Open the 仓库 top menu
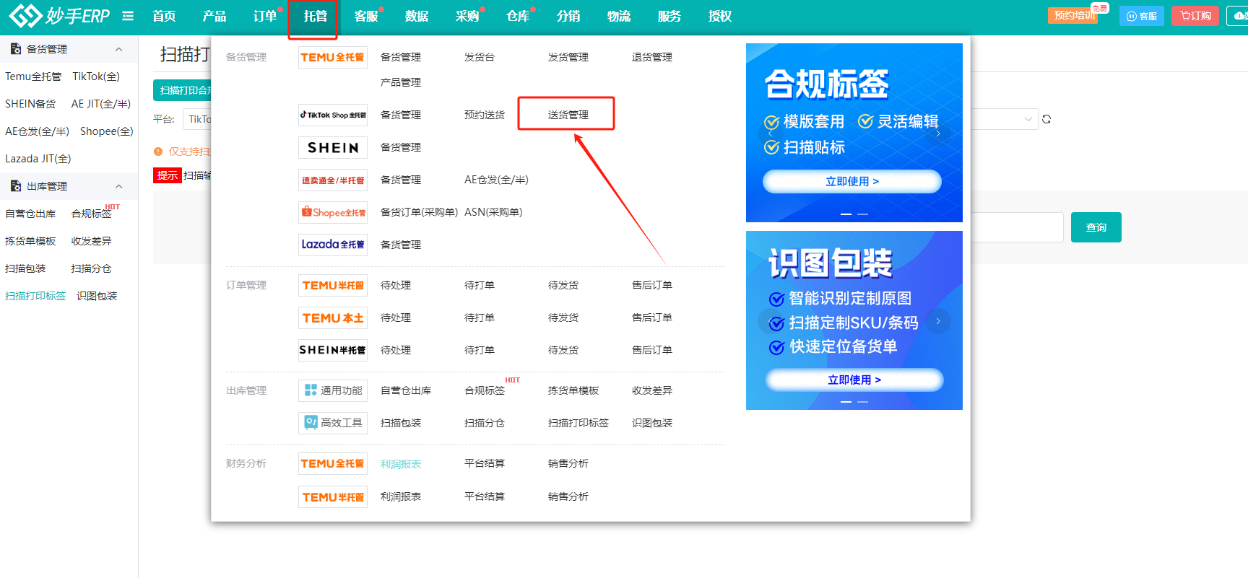Image resolution: width=1248 pixels, height=578 pixels. [518, 16]
